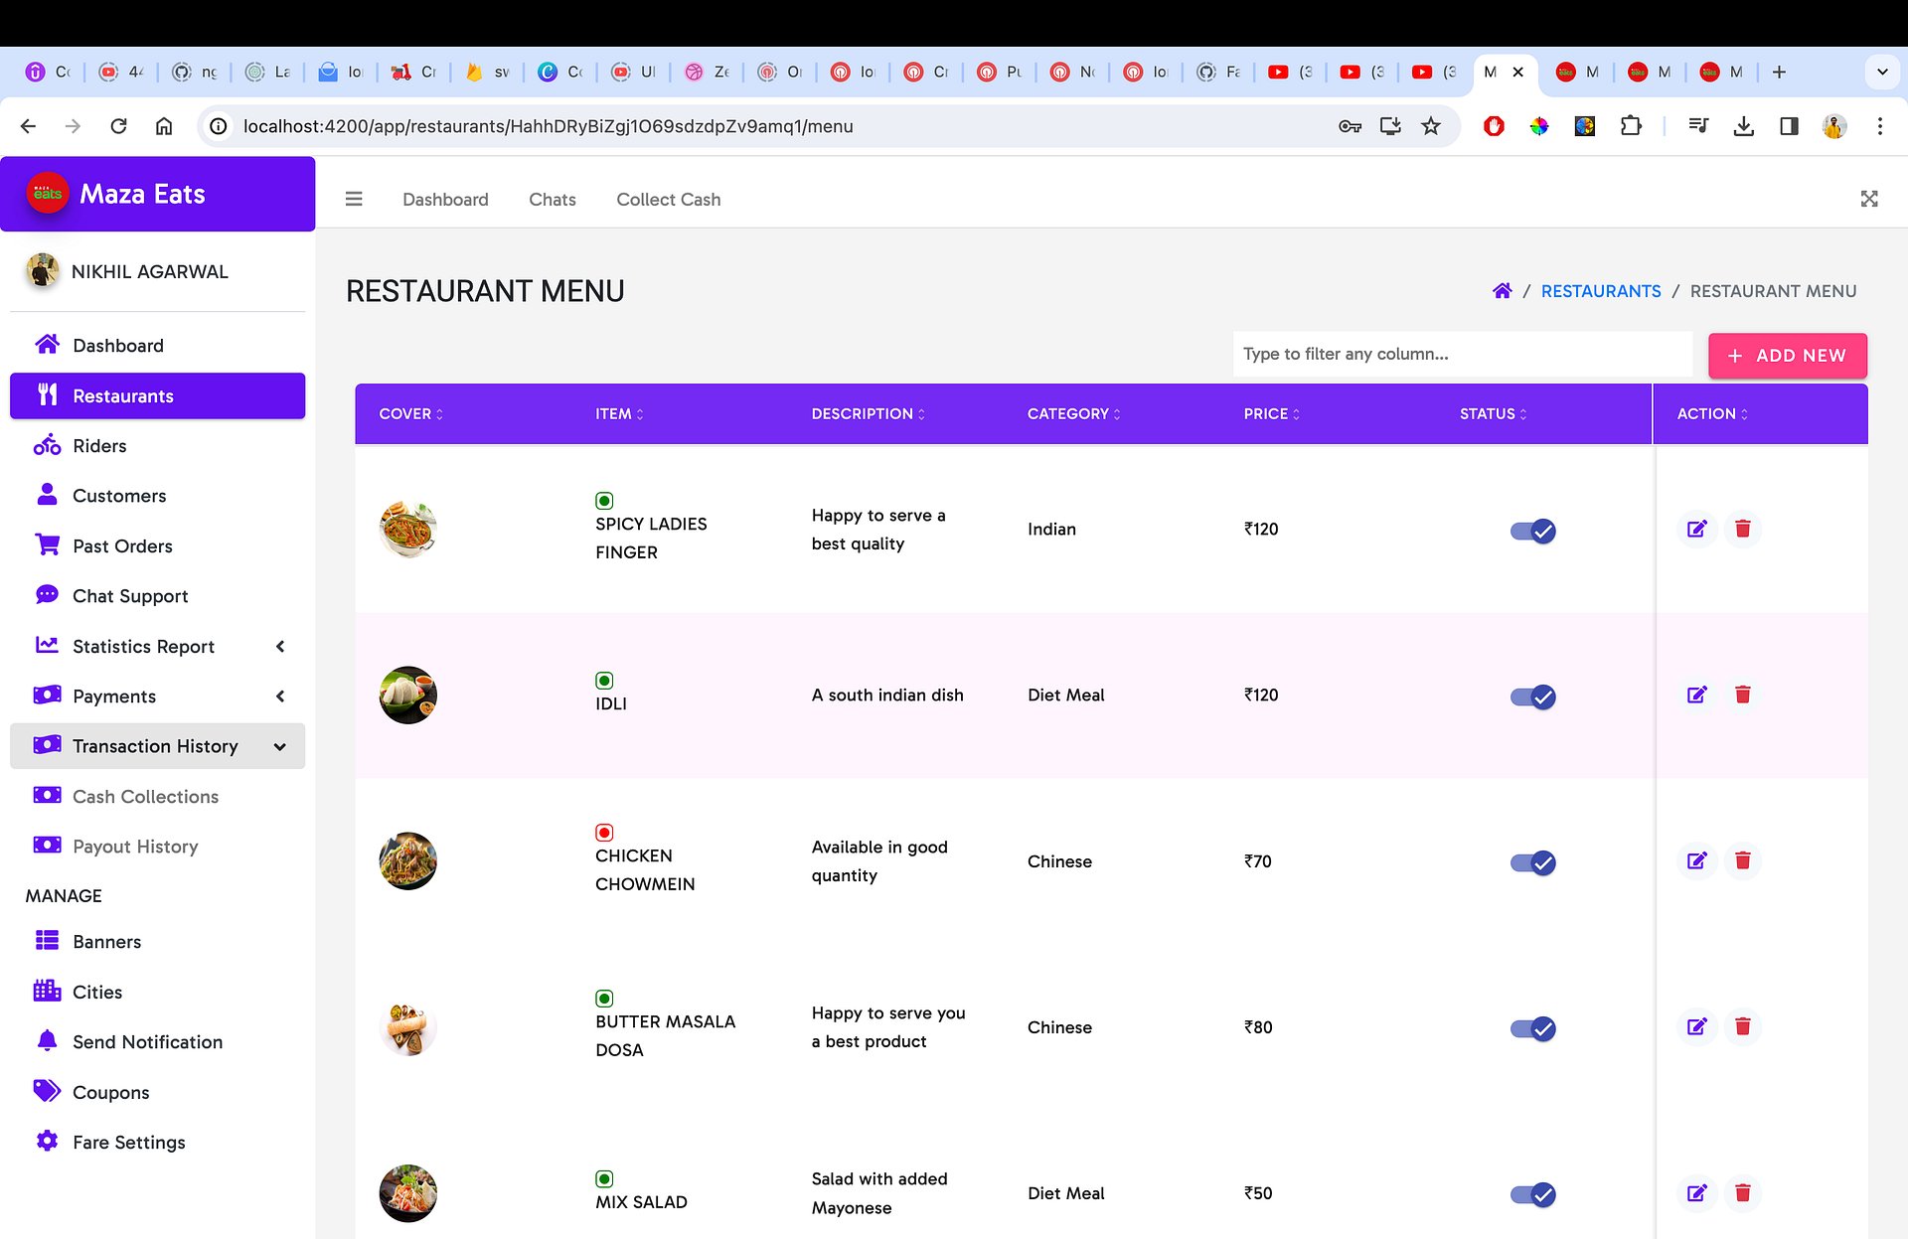Open browser downloads icon
The image size is (1908, 1239).
pyautogui.click(x=1743, y=126)
